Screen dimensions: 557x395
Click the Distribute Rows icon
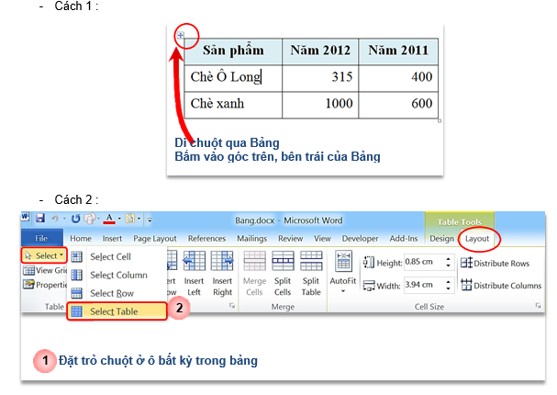point(465,263)
